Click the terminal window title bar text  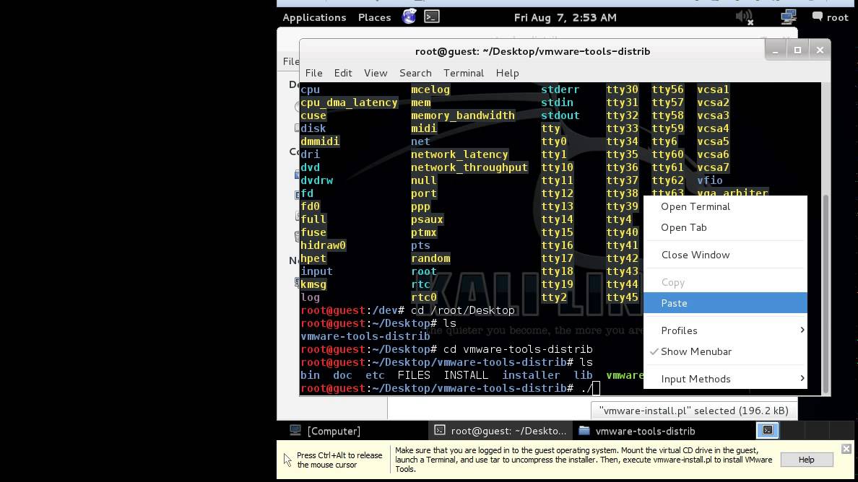532,51
